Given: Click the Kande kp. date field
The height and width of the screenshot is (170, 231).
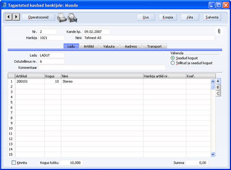Looking at the screenshot, I should 96,32.
